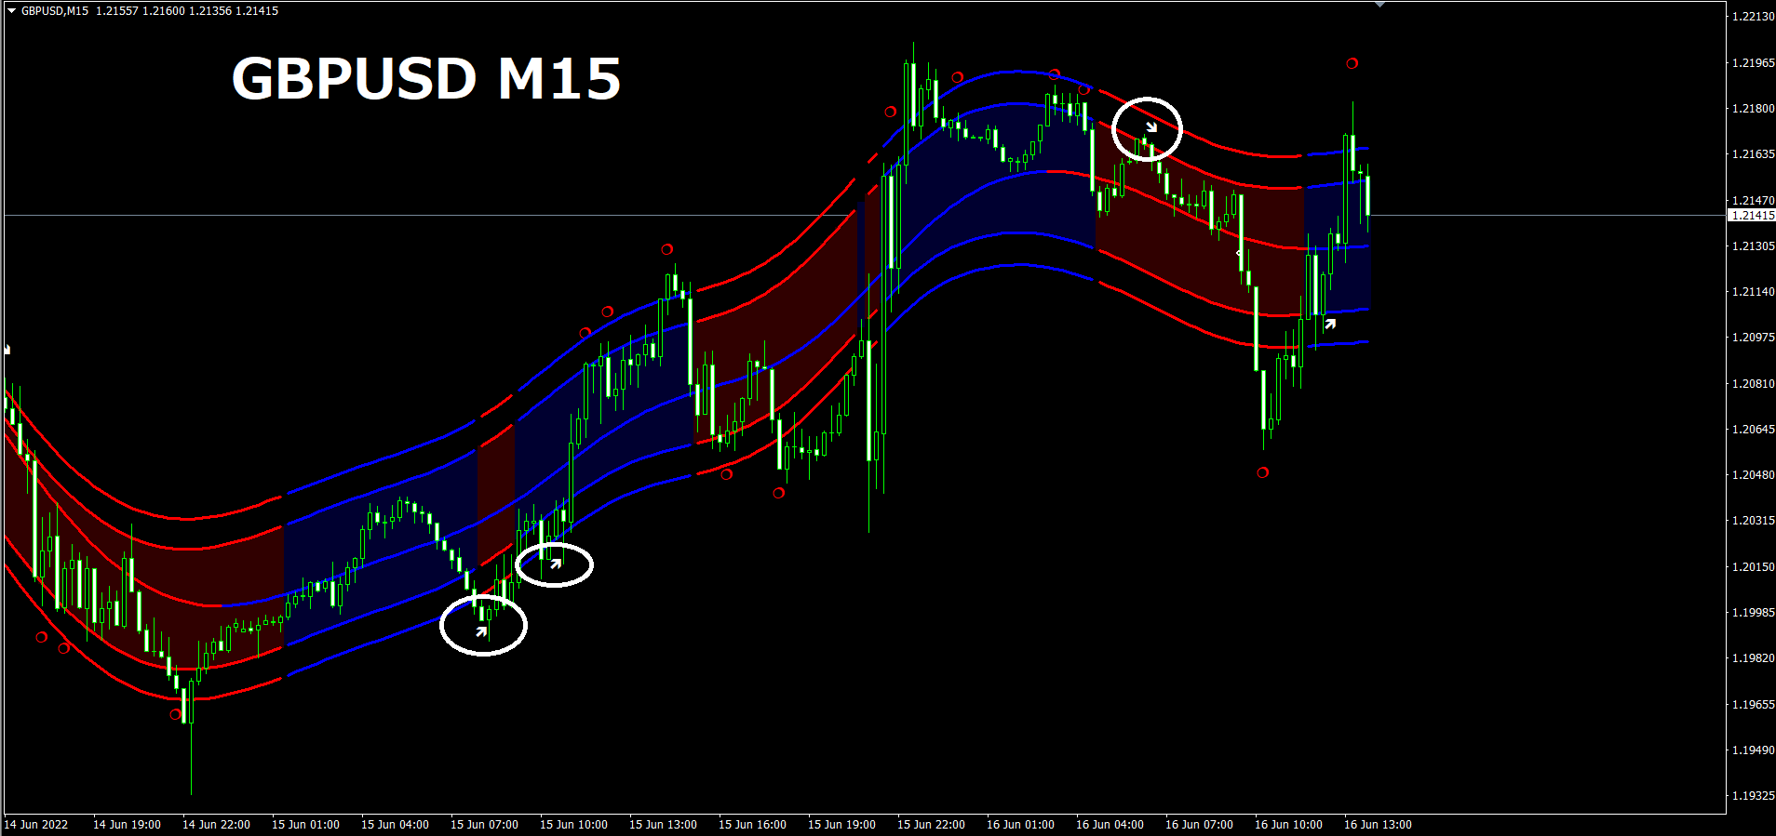Click the 15 Jun 10:00 time label
The width and height of the screenshot is (1776, 836).
click(x=573, y=825)
